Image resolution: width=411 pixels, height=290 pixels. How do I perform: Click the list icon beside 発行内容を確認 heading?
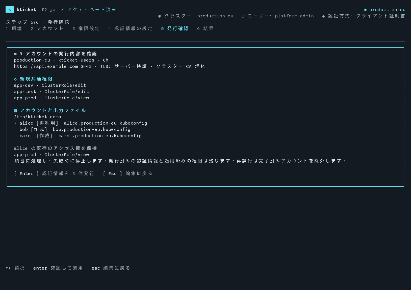(15, 54)
